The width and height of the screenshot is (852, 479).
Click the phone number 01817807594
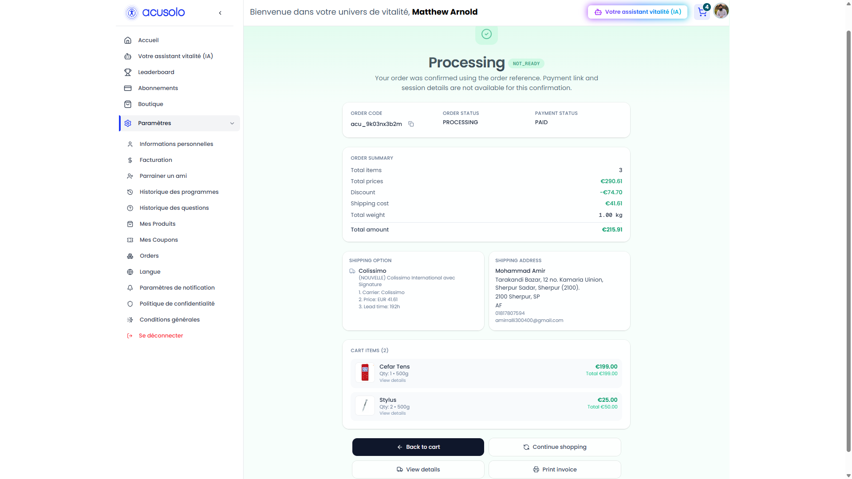(510, 314)
